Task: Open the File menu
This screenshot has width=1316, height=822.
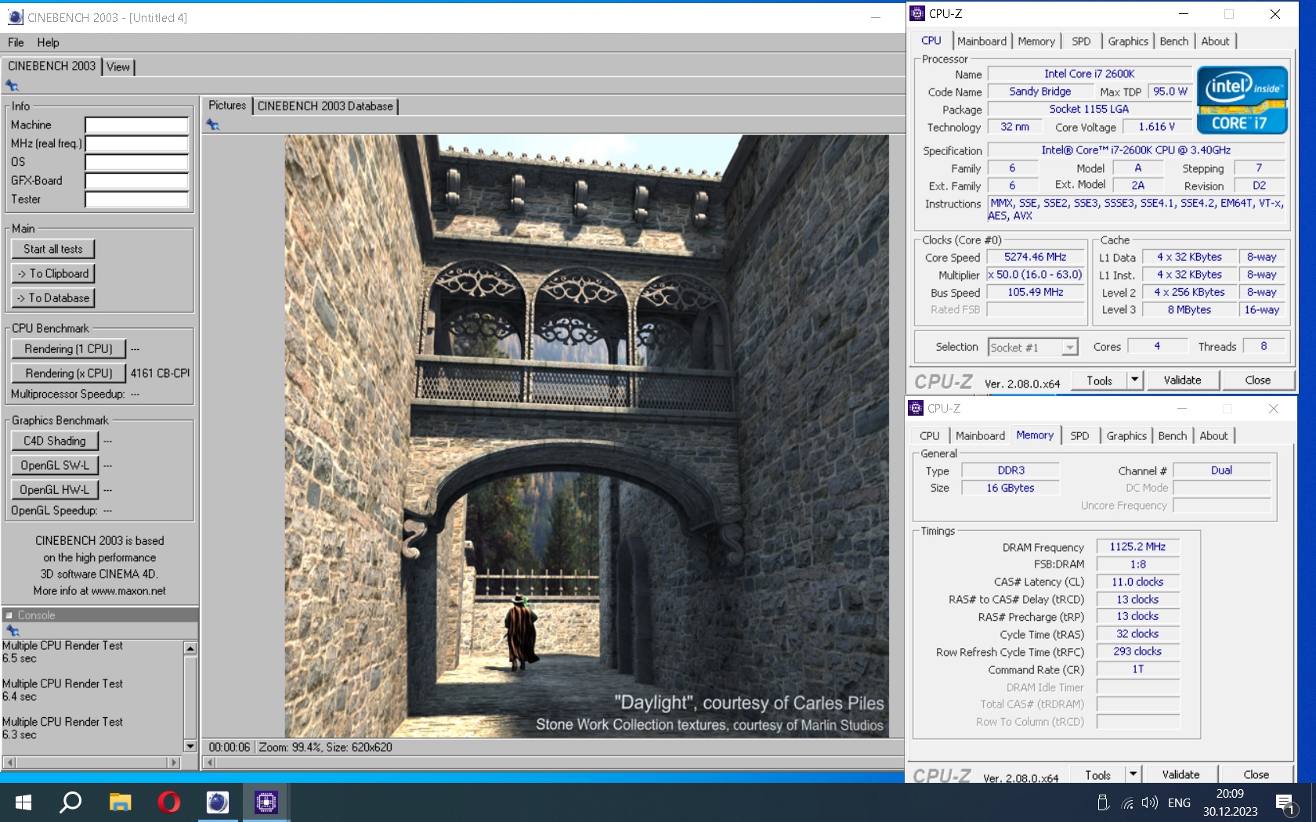Action: point(16,42)
